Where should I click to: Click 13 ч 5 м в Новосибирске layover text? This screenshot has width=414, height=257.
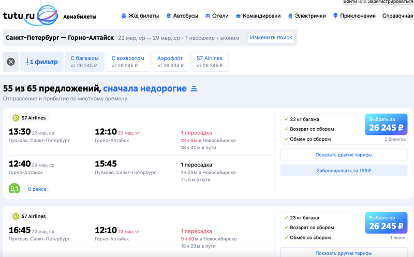tap(209, 140)
